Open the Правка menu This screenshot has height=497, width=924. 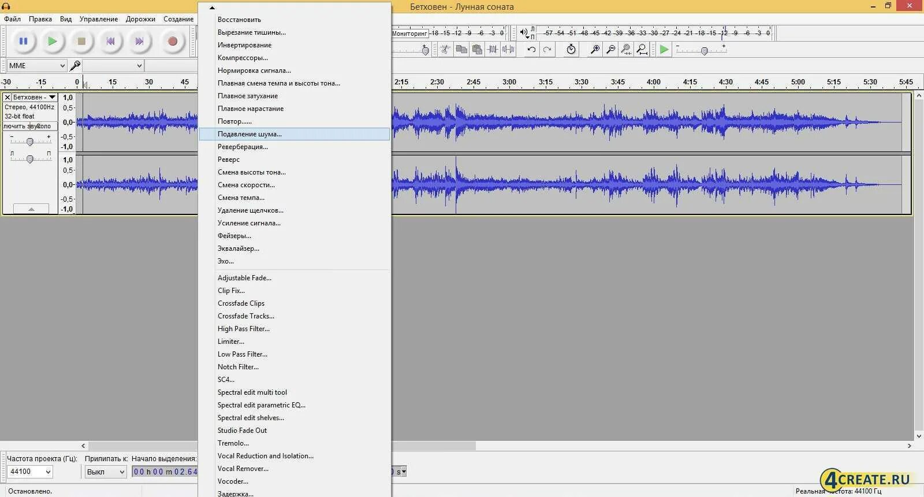coord(40,19)
